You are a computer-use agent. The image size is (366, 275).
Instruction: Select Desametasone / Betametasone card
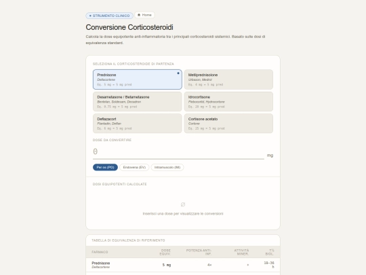click(x=137, y=101)
